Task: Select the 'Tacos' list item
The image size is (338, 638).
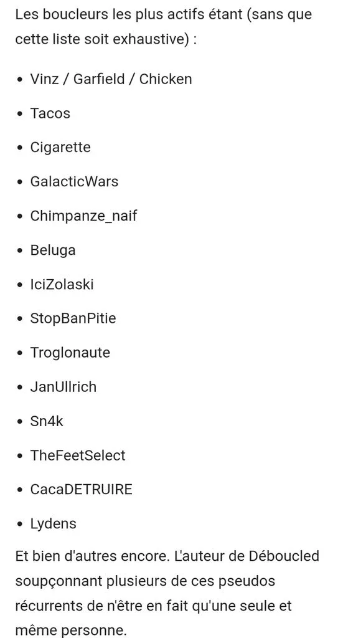Action: point(50,113)
